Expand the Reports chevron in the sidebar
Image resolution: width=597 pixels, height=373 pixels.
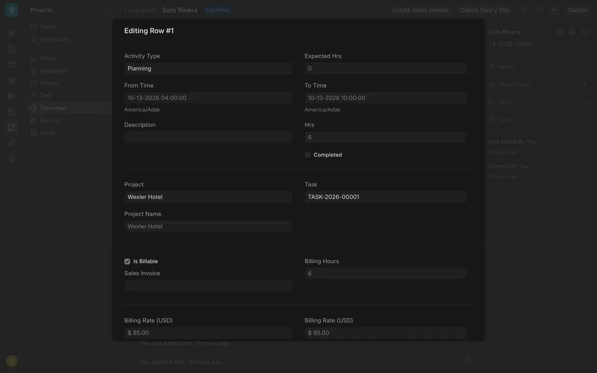pyautogui.click(x=105, y=120)
